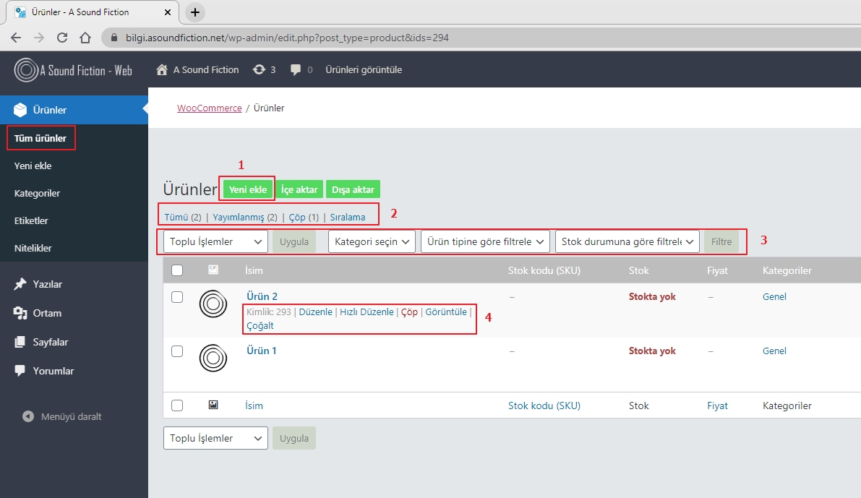861x498 pixels.
Task: Toggle the select-all checkbox in table header
Action: [x=177, y=270]
